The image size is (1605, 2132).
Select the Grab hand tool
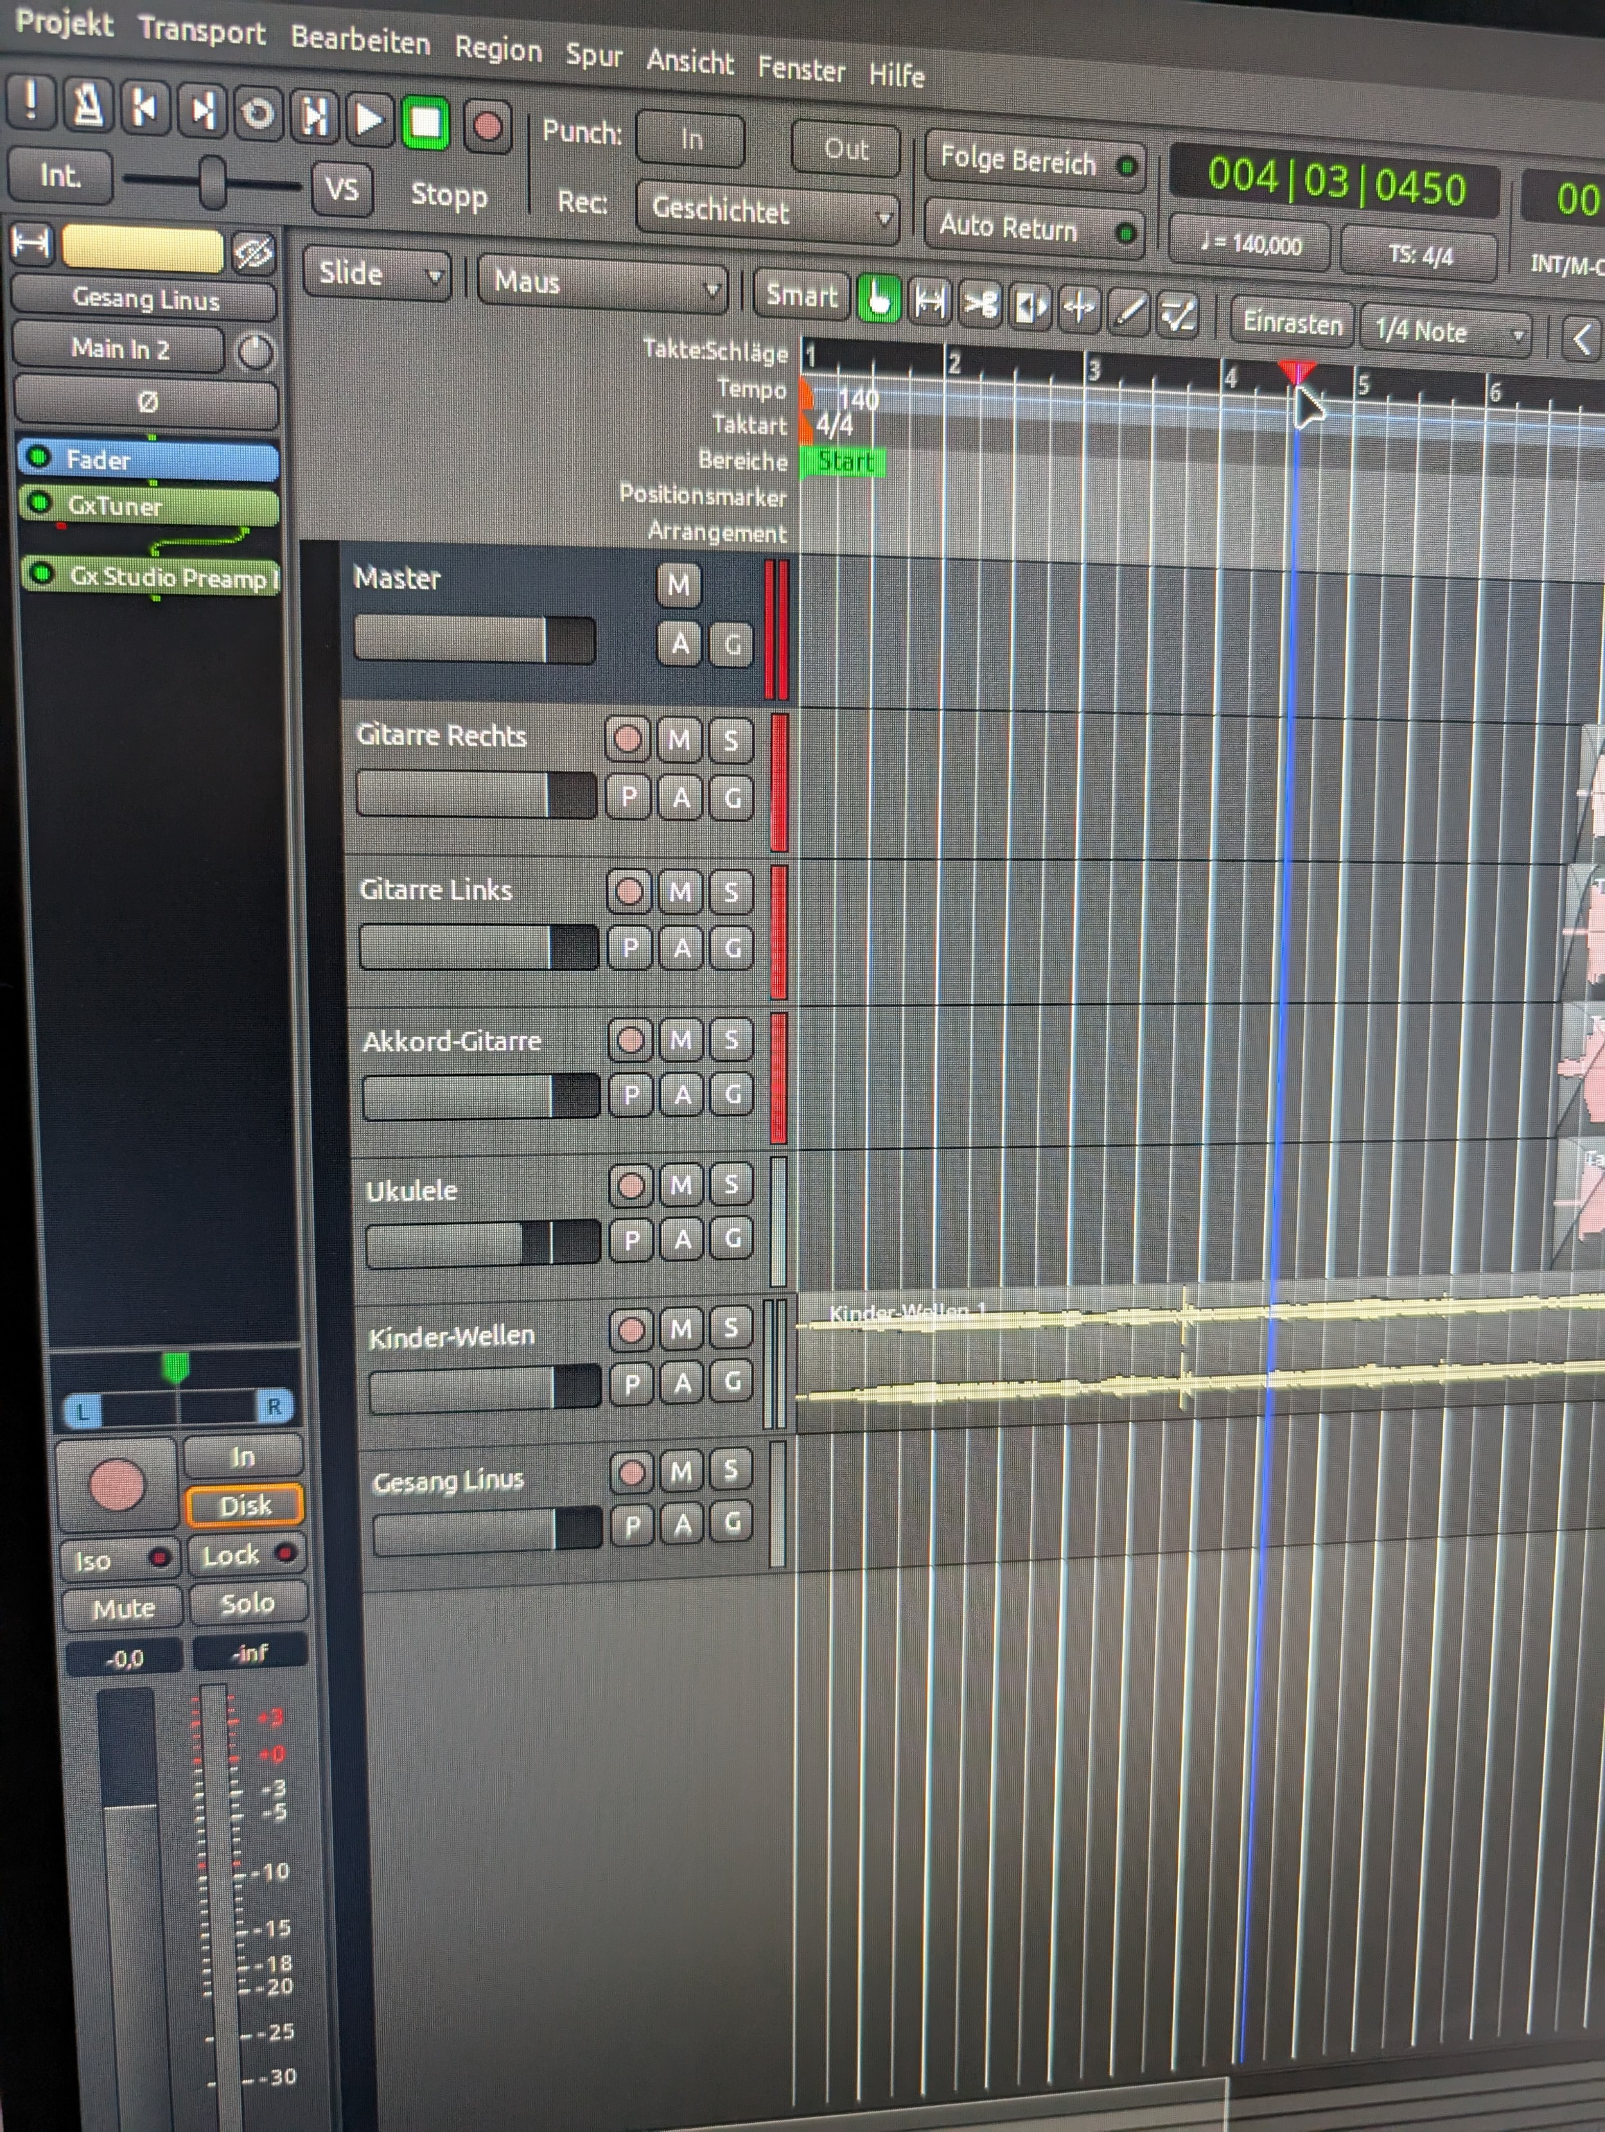(x=878, y=300)
